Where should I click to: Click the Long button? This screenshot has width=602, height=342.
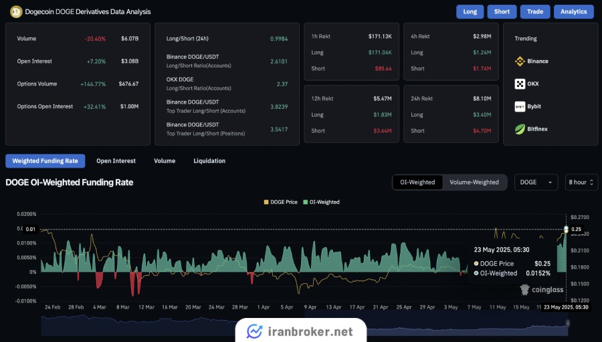point(470,11)
